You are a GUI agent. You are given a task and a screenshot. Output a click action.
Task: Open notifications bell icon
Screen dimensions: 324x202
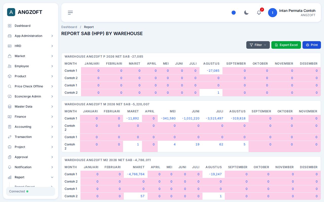coord(259,13)
